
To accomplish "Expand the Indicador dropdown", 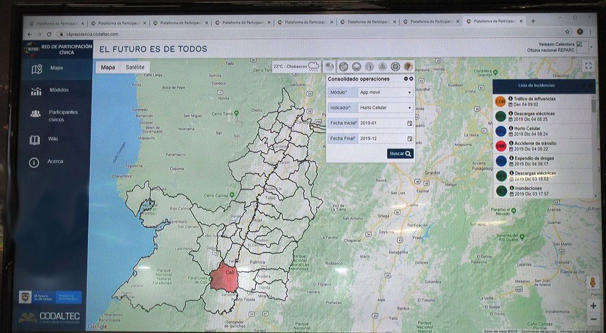I will tap(385, 108).
